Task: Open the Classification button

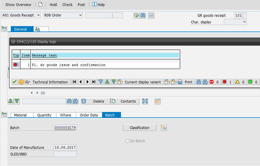Action: click(x=140, y=128)
